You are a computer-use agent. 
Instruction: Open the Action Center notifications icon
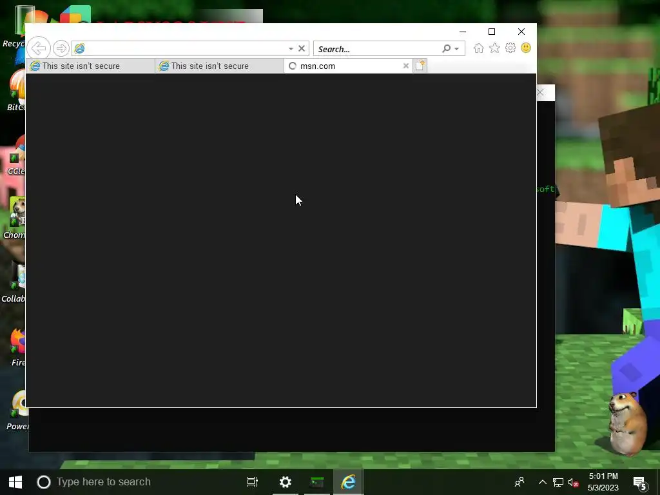point(640,482)
